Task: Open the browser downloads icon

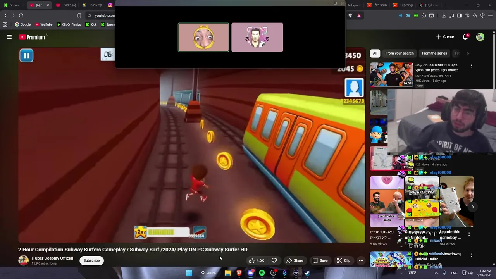Action: 444,15
